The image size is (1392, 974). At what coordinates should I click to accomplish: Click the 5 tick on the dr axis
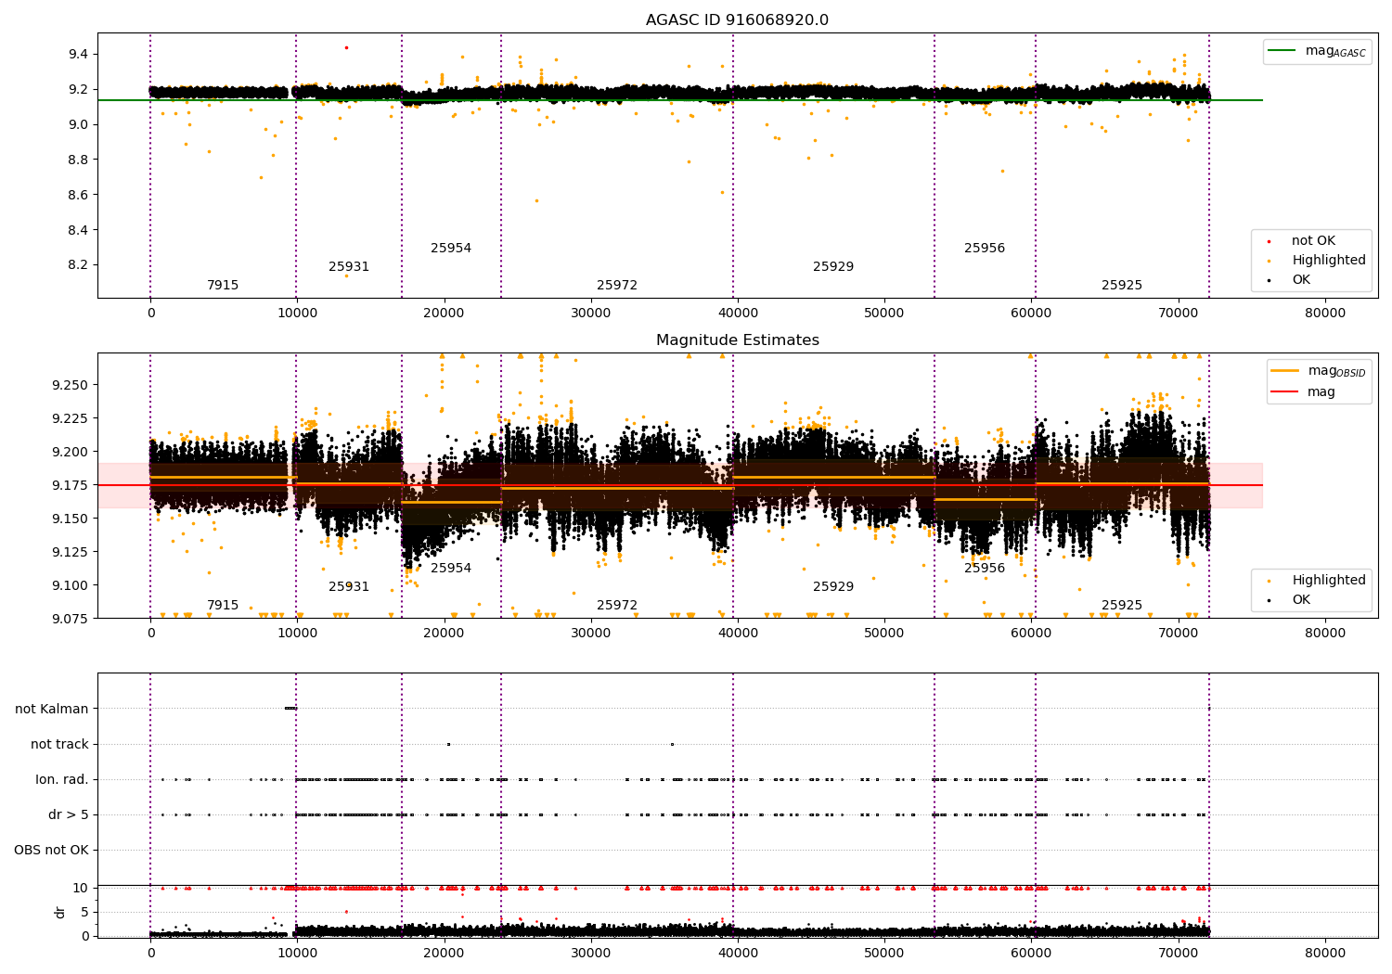pos(85,912)
